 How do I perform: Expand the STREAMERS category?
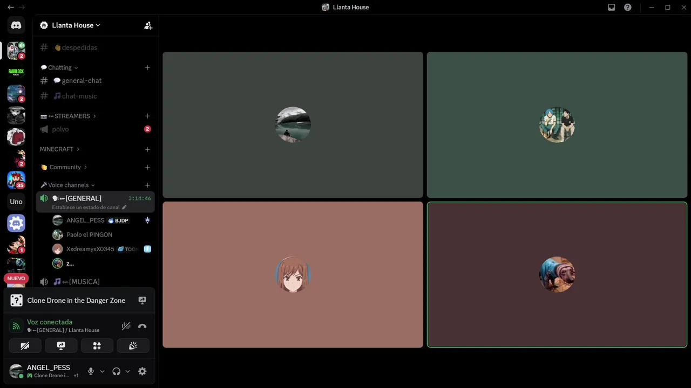point(68,116)
